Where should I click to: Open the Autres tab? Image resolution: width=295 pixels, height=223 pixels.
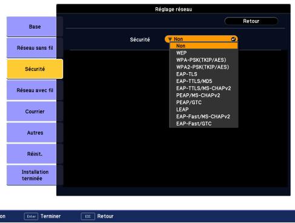[x=31, y=133]
